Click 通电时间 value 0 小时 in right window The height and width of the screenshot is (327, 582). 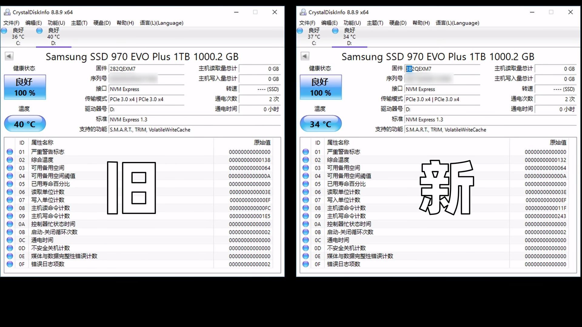tap(556, 109)
